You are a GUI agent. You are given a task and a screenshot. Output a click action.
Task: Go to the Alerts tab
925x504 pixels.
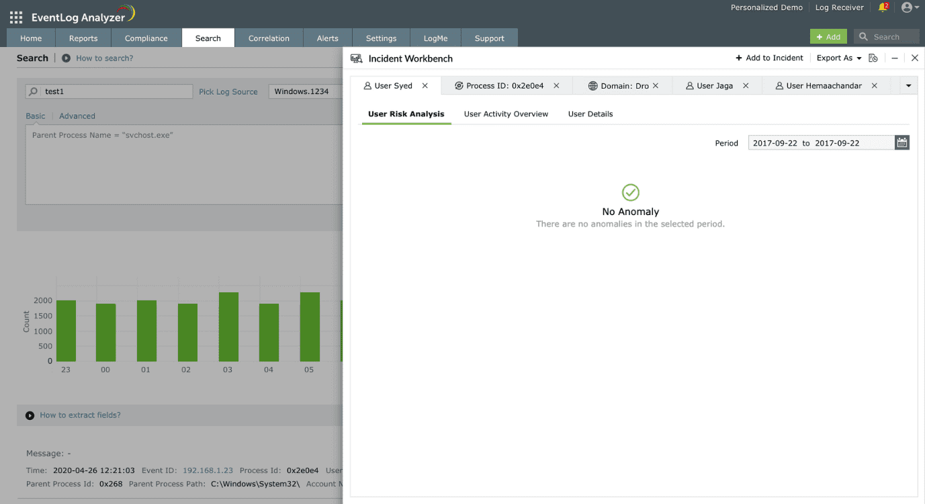(x=328, y=38)
